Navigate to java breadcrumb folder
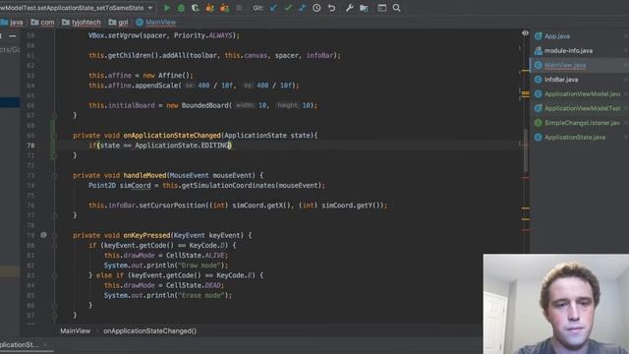 [x=12, y=22]
